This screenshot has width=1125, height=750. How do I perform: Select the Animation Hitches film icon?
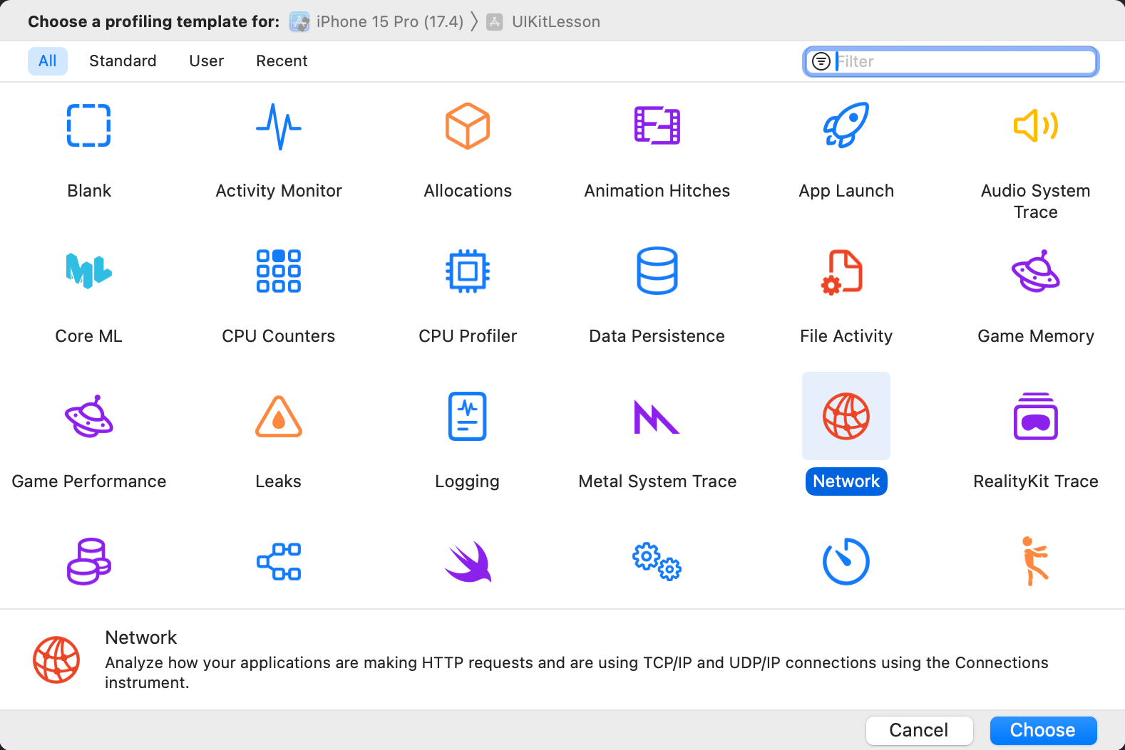[657, 125]
